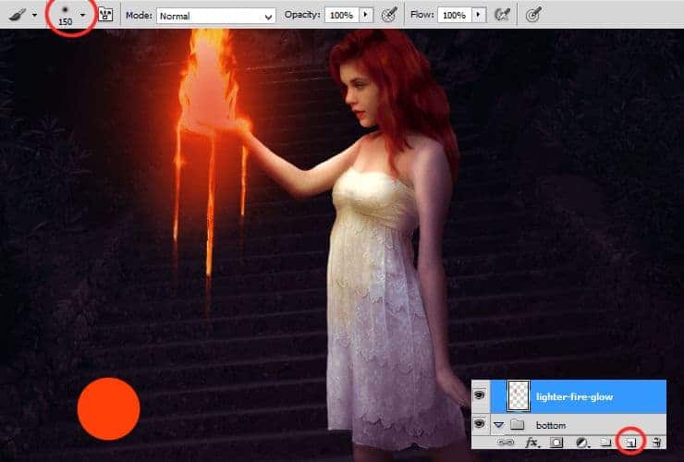This screenshot has height=462, width=684.
Task: Enable airbrush mode
Action: (504, 15)
